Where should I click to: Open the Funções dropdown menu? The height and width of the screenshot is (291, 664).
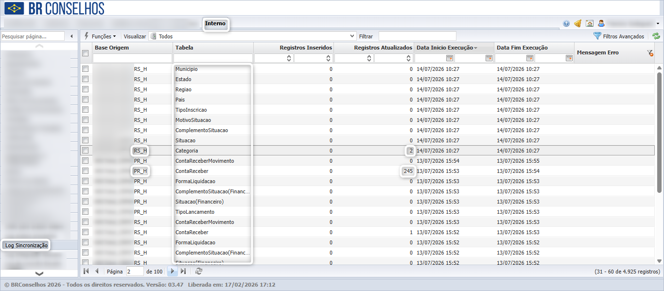pyautogui.click(x=100, y=36)
